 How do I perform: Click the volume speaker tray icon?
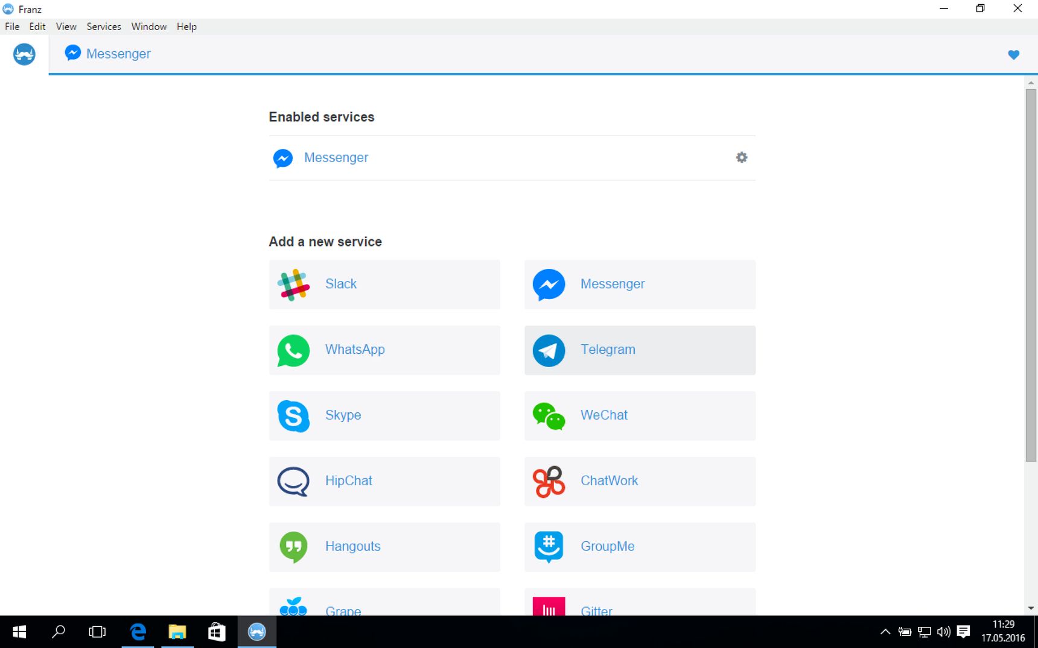pos(944,632)
